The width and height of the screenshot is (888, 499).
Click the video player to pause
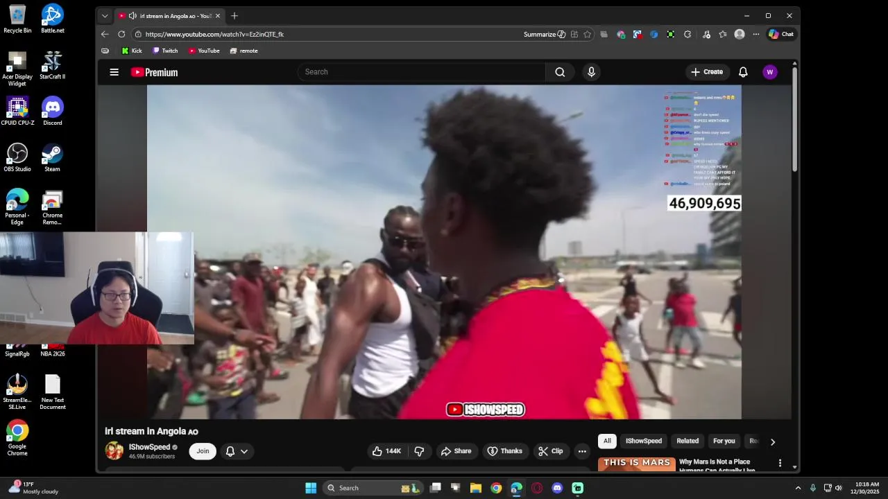pyautogui.click(x=444, y=252)
